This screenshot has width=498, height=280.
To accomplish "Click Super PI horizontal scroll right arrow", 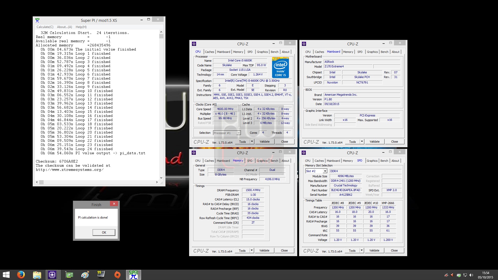I will tap(157, 182).
